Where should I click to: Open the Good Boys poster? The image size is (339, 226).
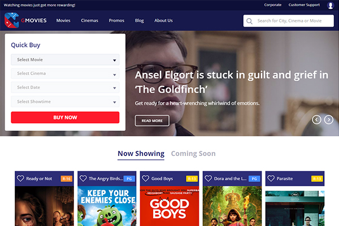[x=169, y=206]
